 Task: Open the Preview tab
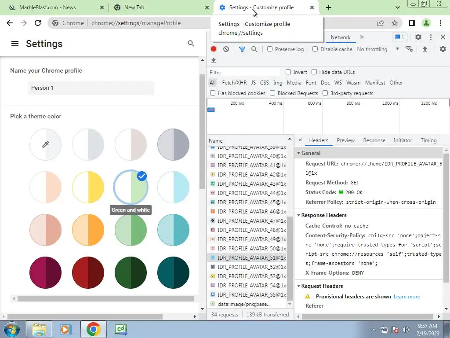pyautogui.click(x=345, y=140)
